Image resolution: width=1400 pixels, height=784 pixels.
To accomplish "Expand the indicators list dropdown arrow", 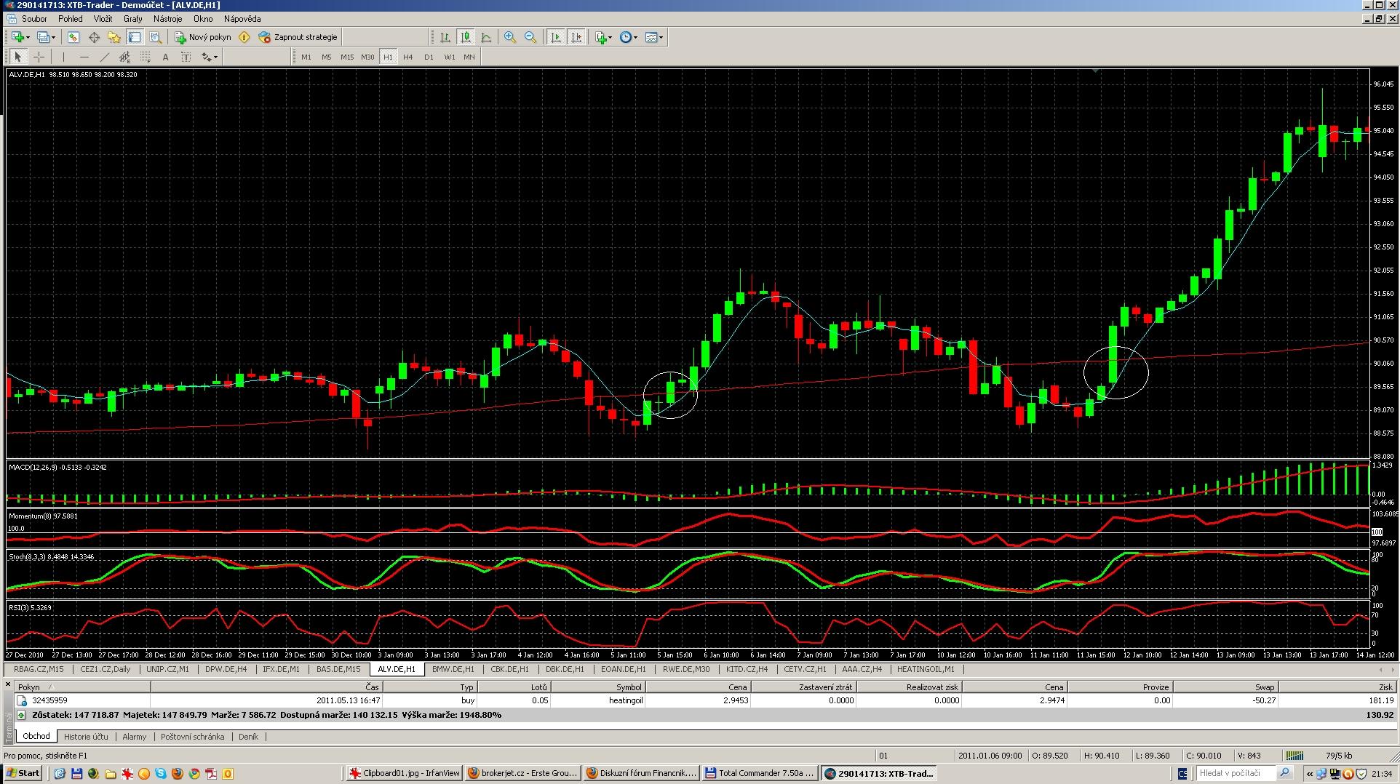I will [x=610, y=37].
